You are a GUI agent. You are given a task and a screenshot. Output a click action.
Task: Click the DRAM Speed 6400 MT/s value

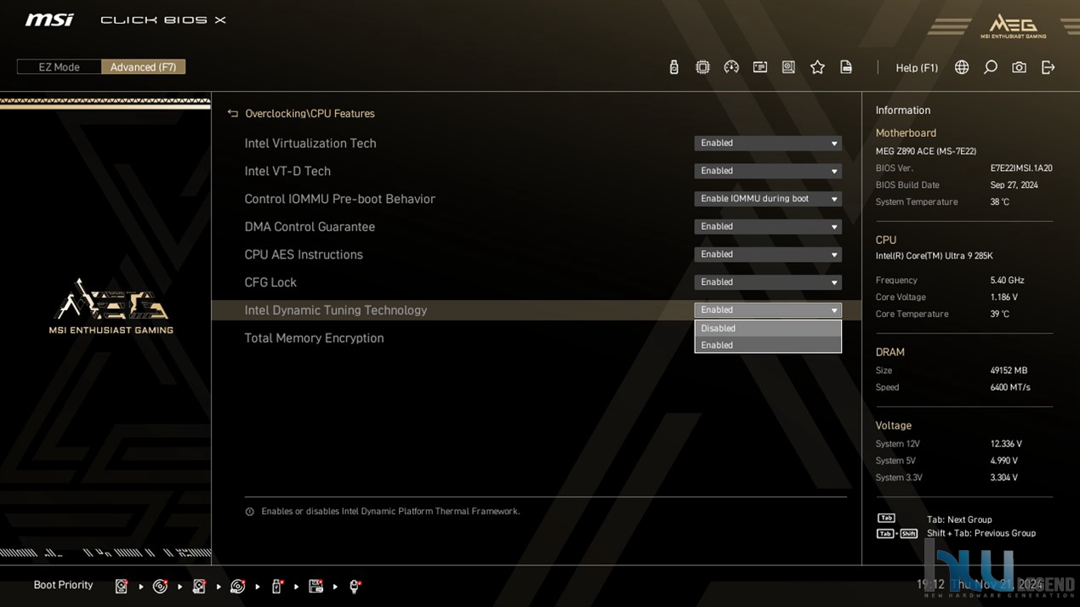click(1010, 388)
